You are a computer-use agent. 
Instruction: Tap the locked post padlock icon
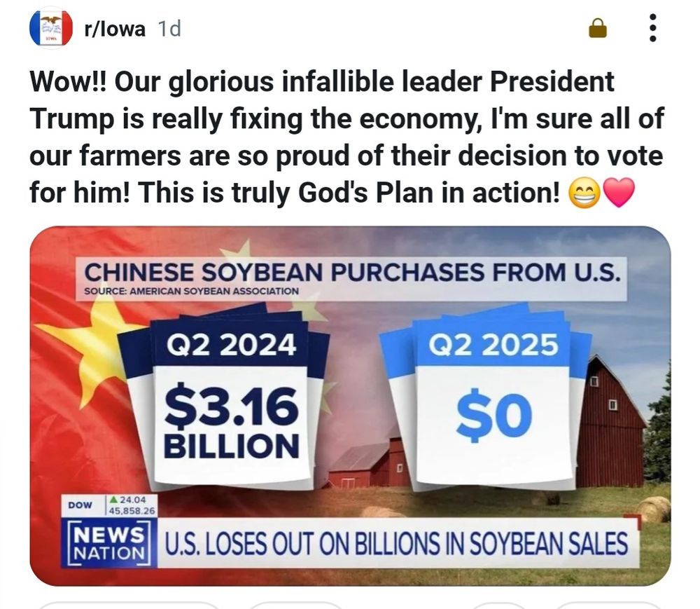598,28
